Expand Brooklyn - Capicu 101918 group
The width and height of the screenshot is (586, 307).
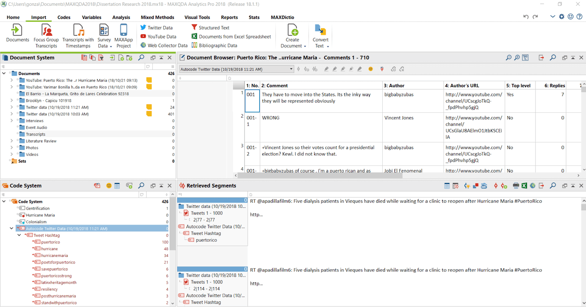point(12,101)
